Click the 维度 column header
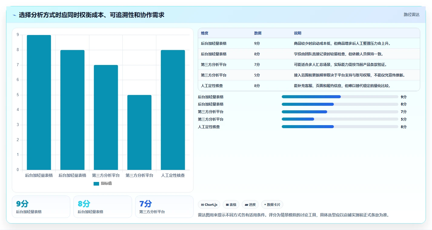The image size is (432, 230). [x=204, y=33]
